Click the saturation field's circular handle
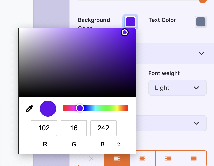214x166 pixels. pos(125,32)
